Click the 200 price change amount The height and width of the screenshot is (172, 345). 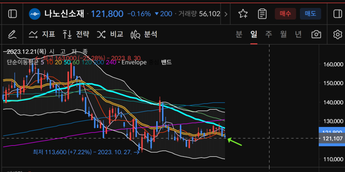166,14
